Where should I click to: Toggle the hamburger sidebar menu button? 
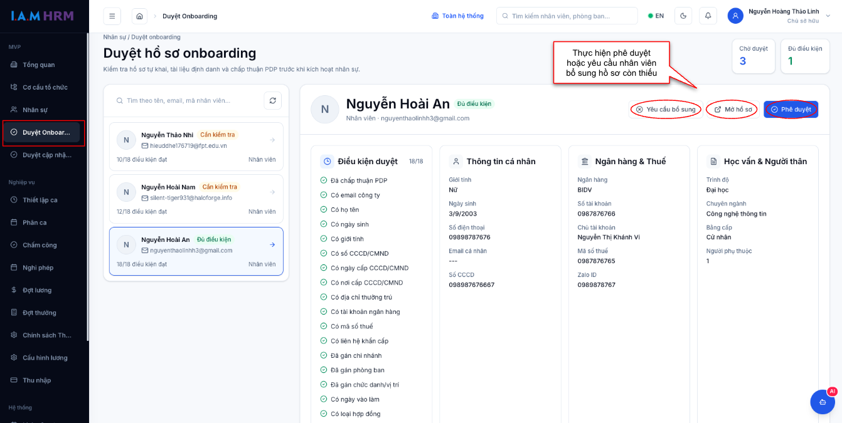coord(112,16)
